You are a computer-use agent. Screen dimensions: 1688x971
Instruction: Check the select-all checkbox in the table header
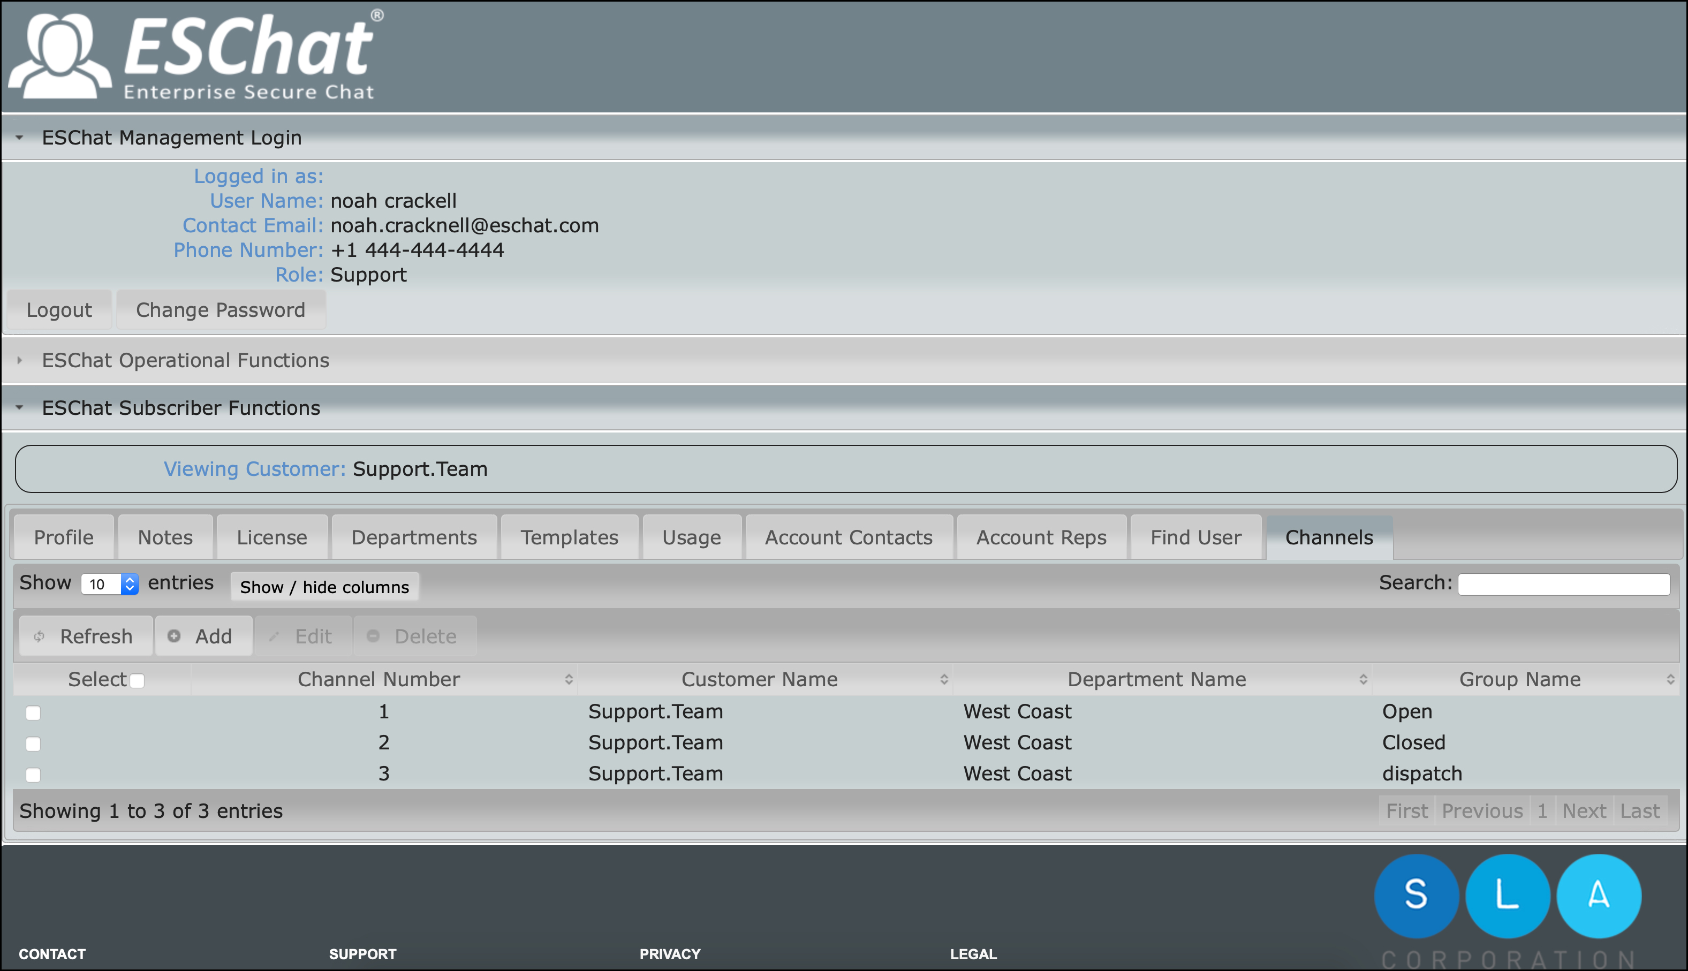(x=138, y=680)
